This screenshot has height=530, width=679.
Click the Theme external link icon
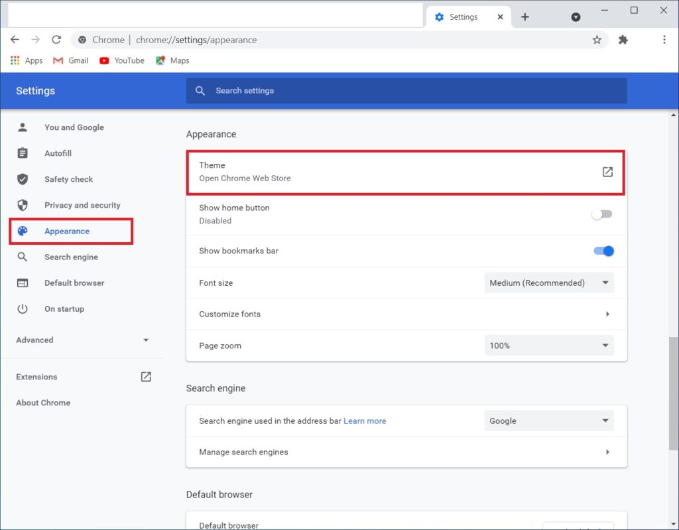(x=607, y=172)
